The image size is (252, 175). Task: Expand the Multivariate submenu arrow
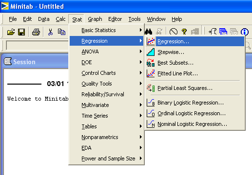point(141,105)
